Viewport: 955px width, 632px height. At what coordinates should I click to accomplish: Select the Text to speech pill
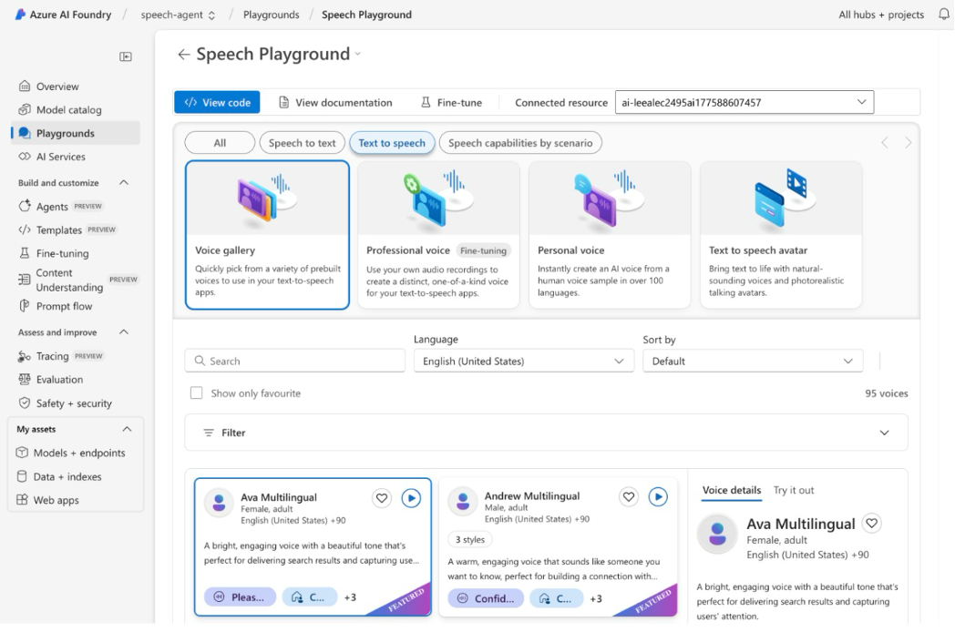point(392,143)
